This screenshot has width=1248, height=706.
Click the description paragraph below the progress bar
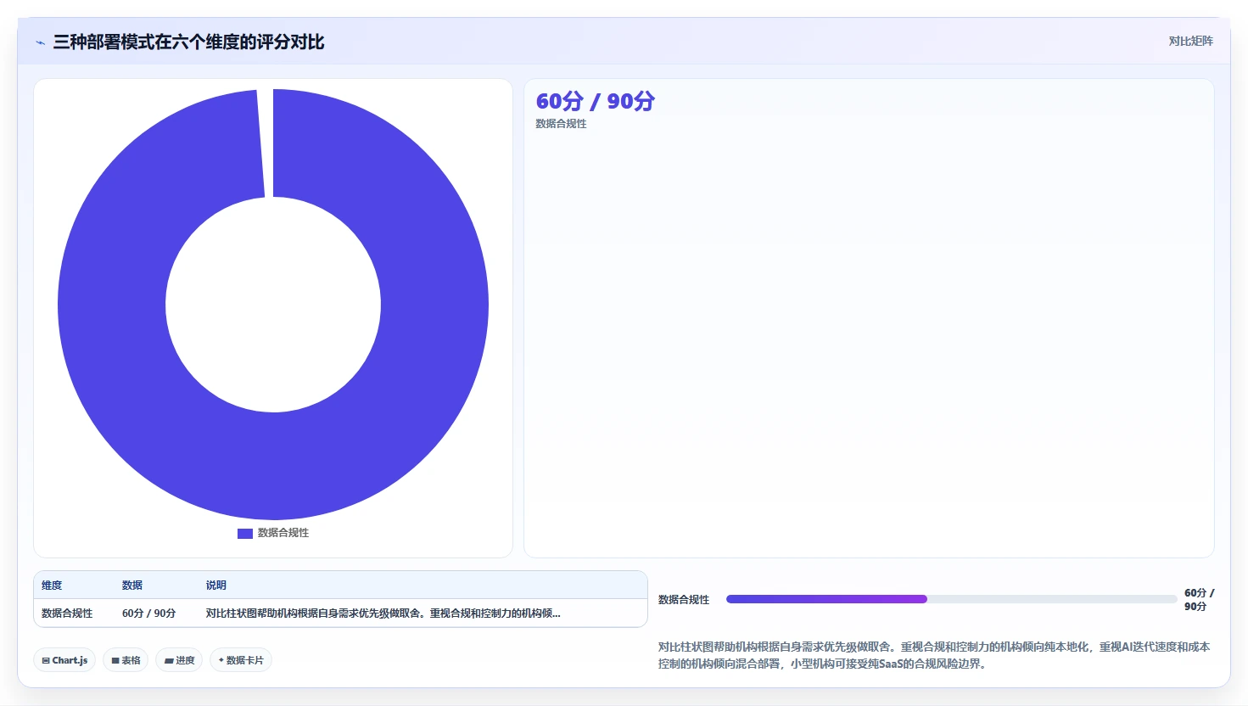pos(934,655)
